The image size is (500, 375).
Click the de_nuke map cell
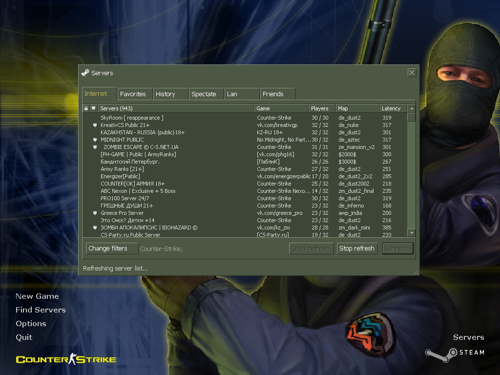[349, 125]
